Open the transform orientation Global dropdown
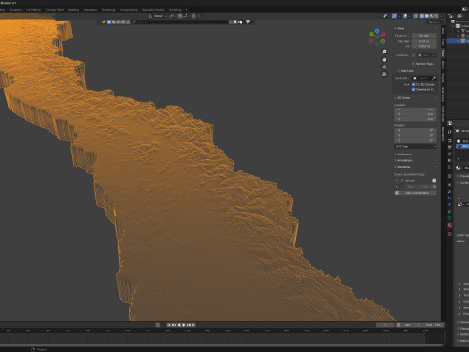This screenshot has height=352, width=469. 158,16
